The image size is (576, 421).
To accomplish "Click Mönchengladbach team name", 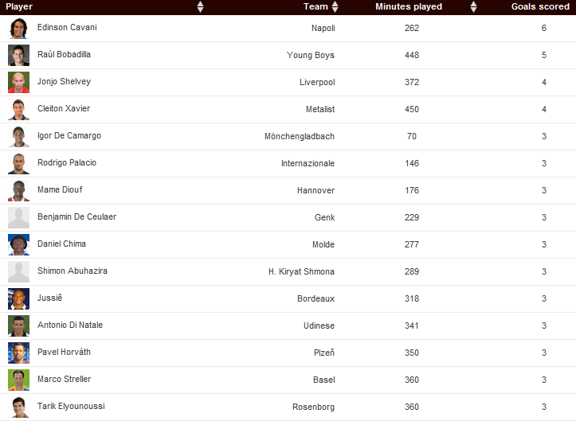I will 300,136.
